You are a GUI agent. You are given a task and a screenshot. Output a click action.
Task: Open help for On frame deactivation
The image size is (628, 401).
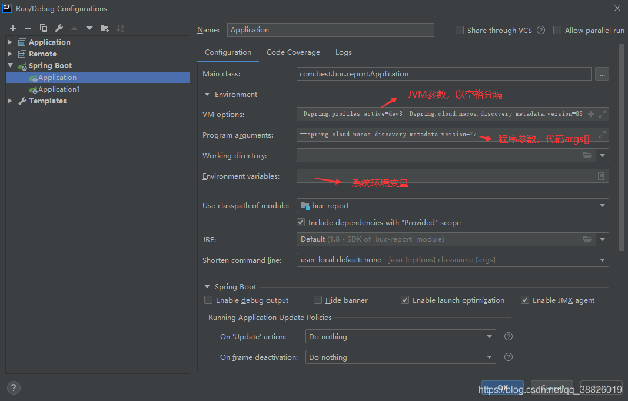click(x=509, y=357)
